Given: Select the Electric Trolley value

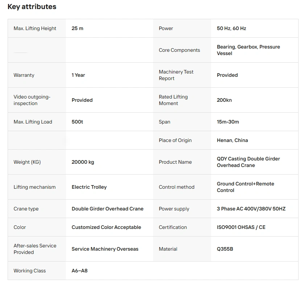Looking at the screenshot, I should [x=89, y=187].
